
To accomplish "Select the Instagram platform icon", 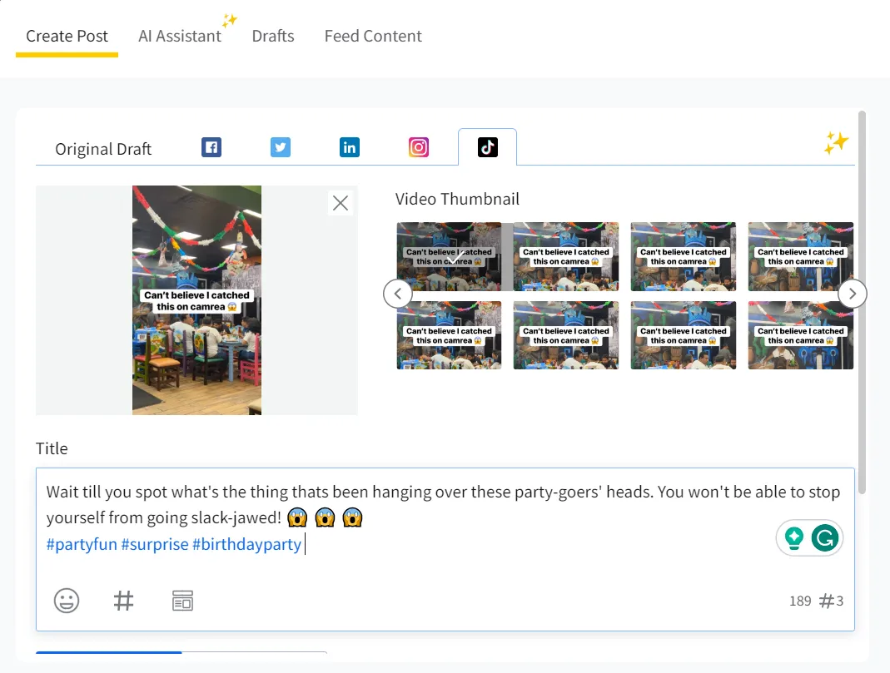I will pyautogui.click(x=418, y=146).
